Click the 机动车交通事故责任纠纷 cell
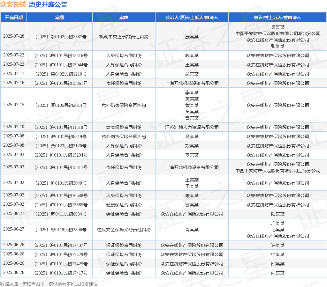Viewport: 327px width, 287px height. 124,37
